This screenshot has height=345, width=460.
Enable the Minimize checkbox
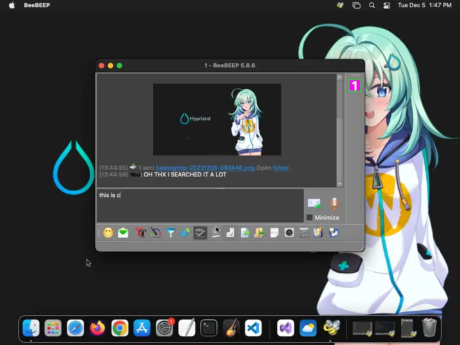[x=309, y=217]
